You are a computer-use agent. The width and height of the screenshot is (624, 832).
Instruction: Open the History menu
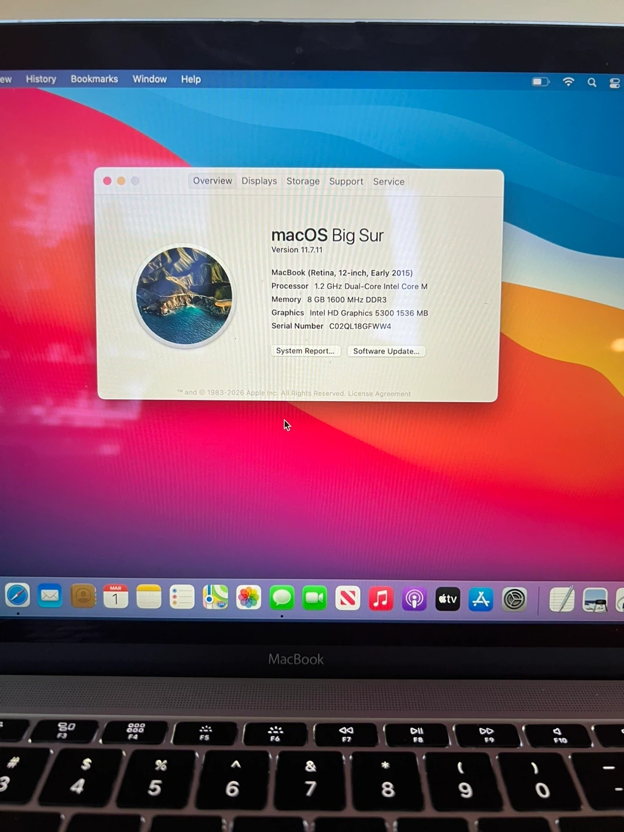tap(41, 79)
